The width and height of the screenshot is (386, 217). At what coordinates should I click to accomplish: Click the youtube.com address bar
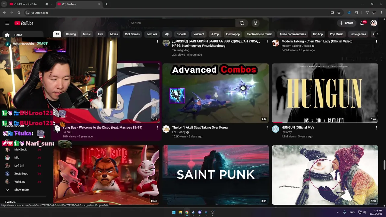coord(178,13)
